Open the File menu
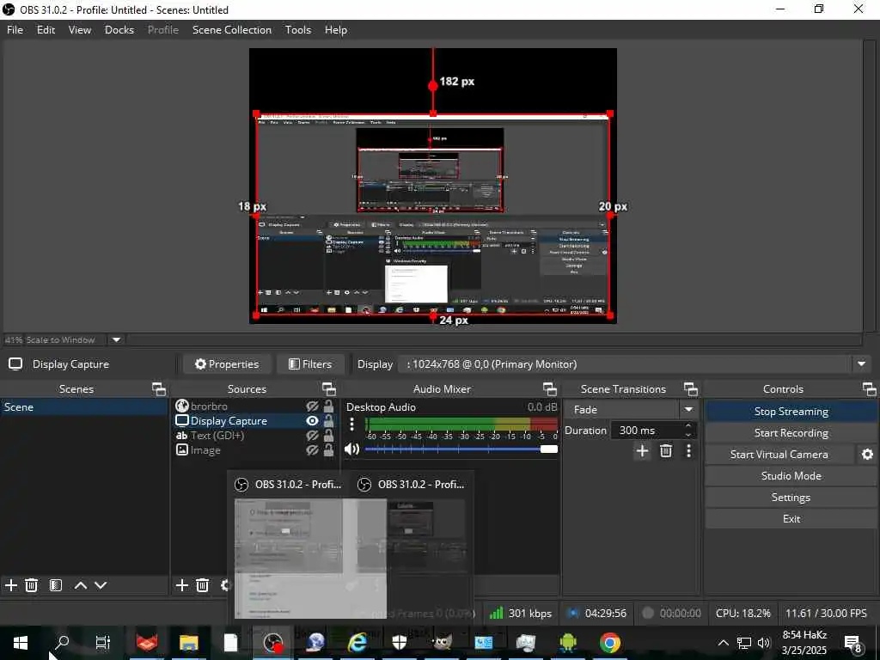This screenshot has height=660, width=880. click(15, 30)
